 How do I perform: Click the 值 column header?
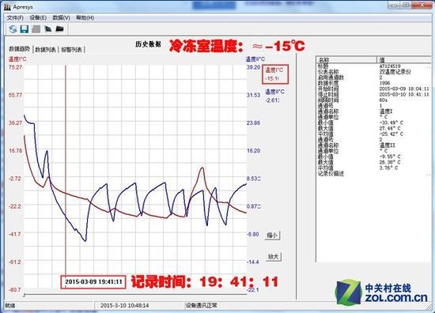(x=404, y=59)
